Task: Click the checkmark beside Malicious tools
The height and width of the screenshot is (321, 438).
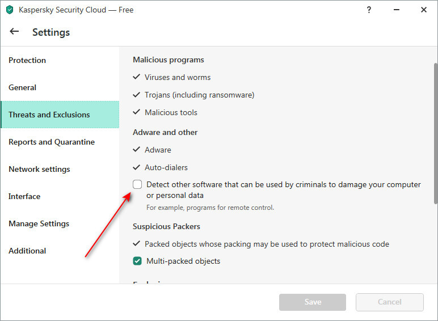Action: tap(136, 112)
